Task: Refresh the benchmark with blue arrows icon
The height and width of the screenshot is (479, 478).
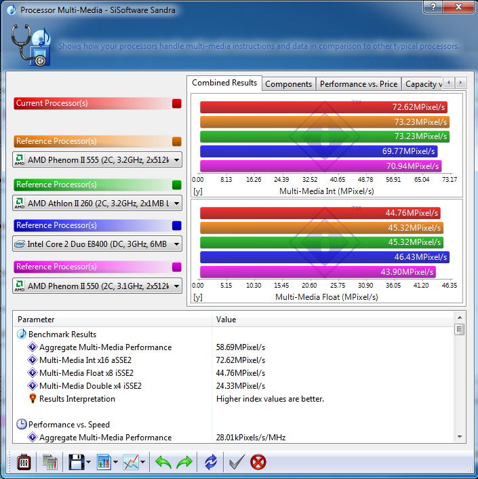Action: click(211, 462)
